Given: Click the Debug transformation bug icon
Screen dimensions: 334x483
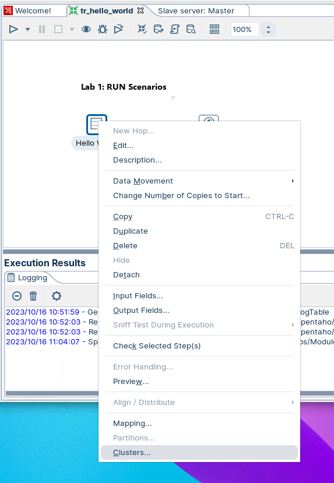Looking at the screenshot, I should (102, 29).
